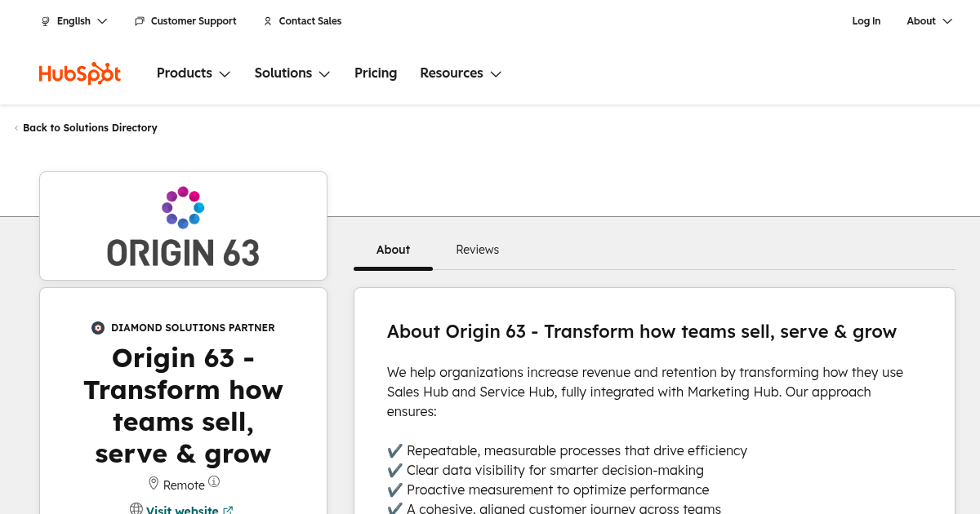
Task: Click the back arrow before Solutions Directory
Action: 16,128
